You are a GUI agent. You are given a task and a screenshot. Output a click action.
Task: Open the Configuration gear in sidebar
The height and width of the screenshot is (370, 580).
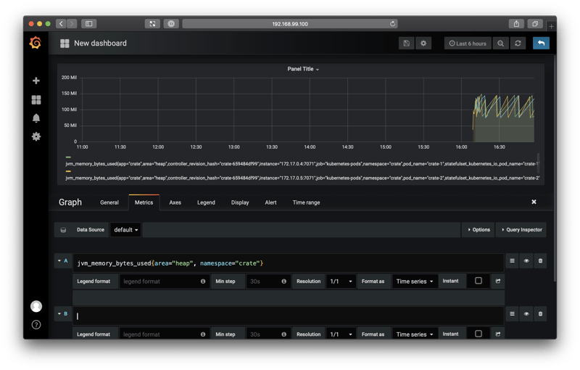coord(36,136)
